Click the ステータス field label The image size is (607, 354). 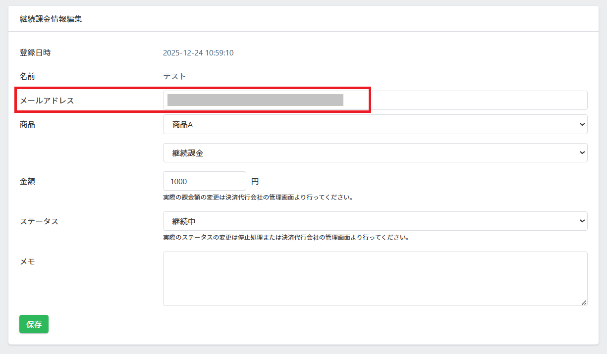pyautogui.click(x=39, y=221)
